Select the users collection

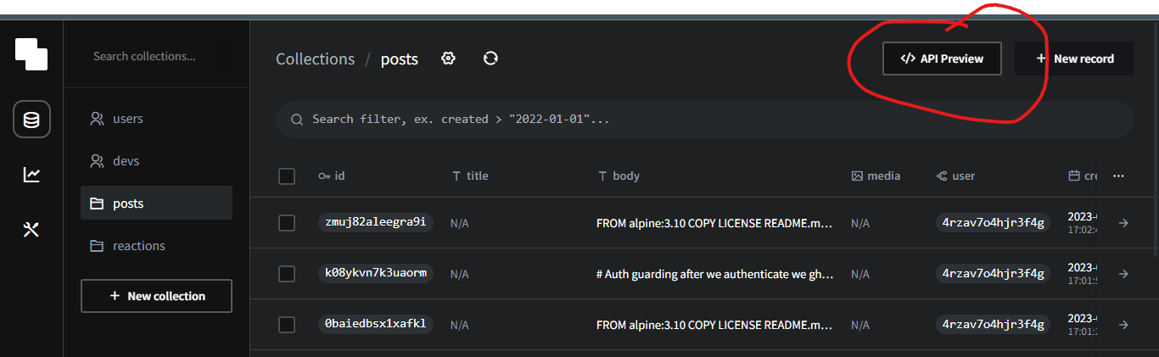coord(156,119)
